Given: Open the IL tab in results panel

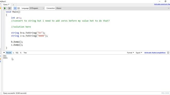Looking at the screenshot, I should [x=21, y=53].
